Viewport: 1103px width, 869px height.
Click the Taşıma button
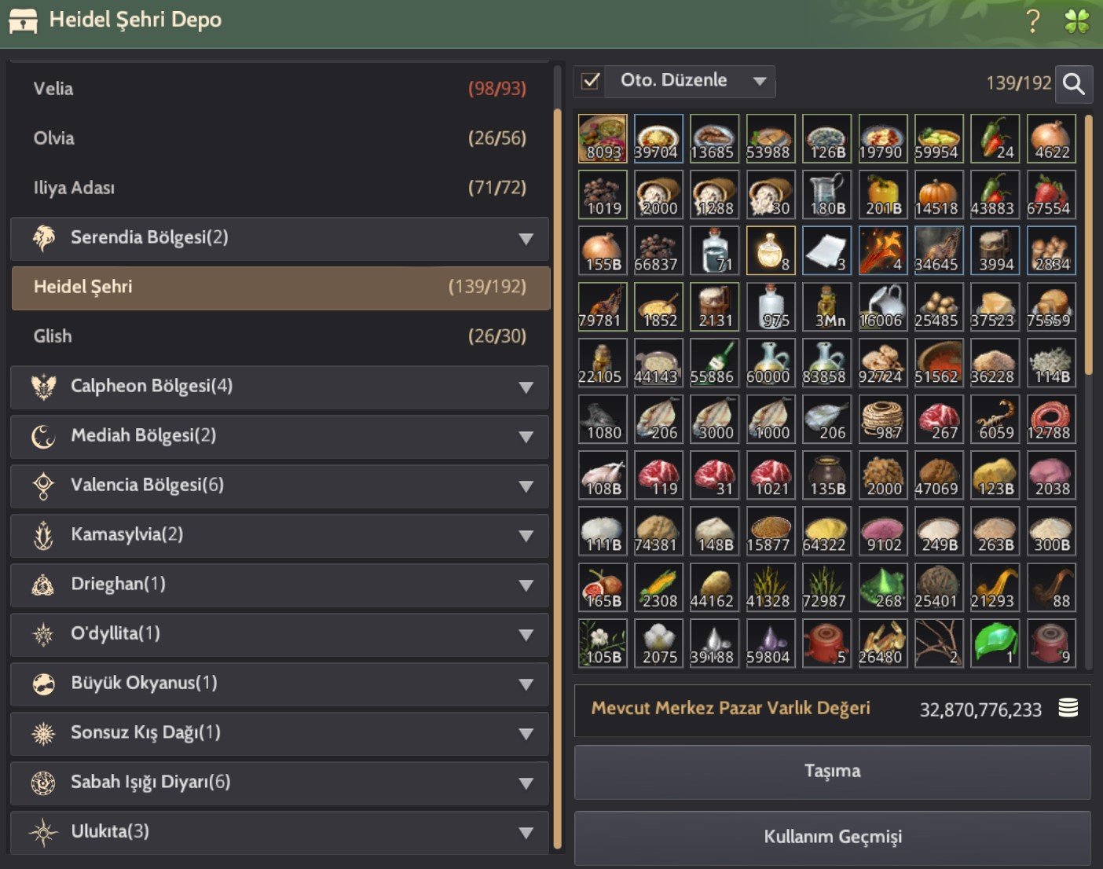coord(832,772)
